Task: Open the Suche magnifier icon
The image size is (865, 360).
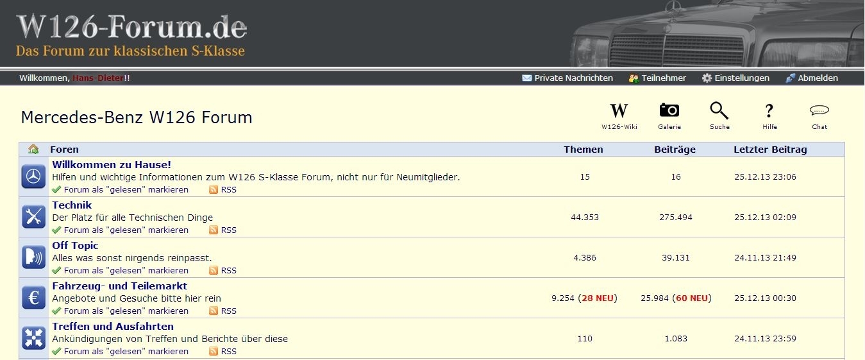Action: (x=719, y=110)
